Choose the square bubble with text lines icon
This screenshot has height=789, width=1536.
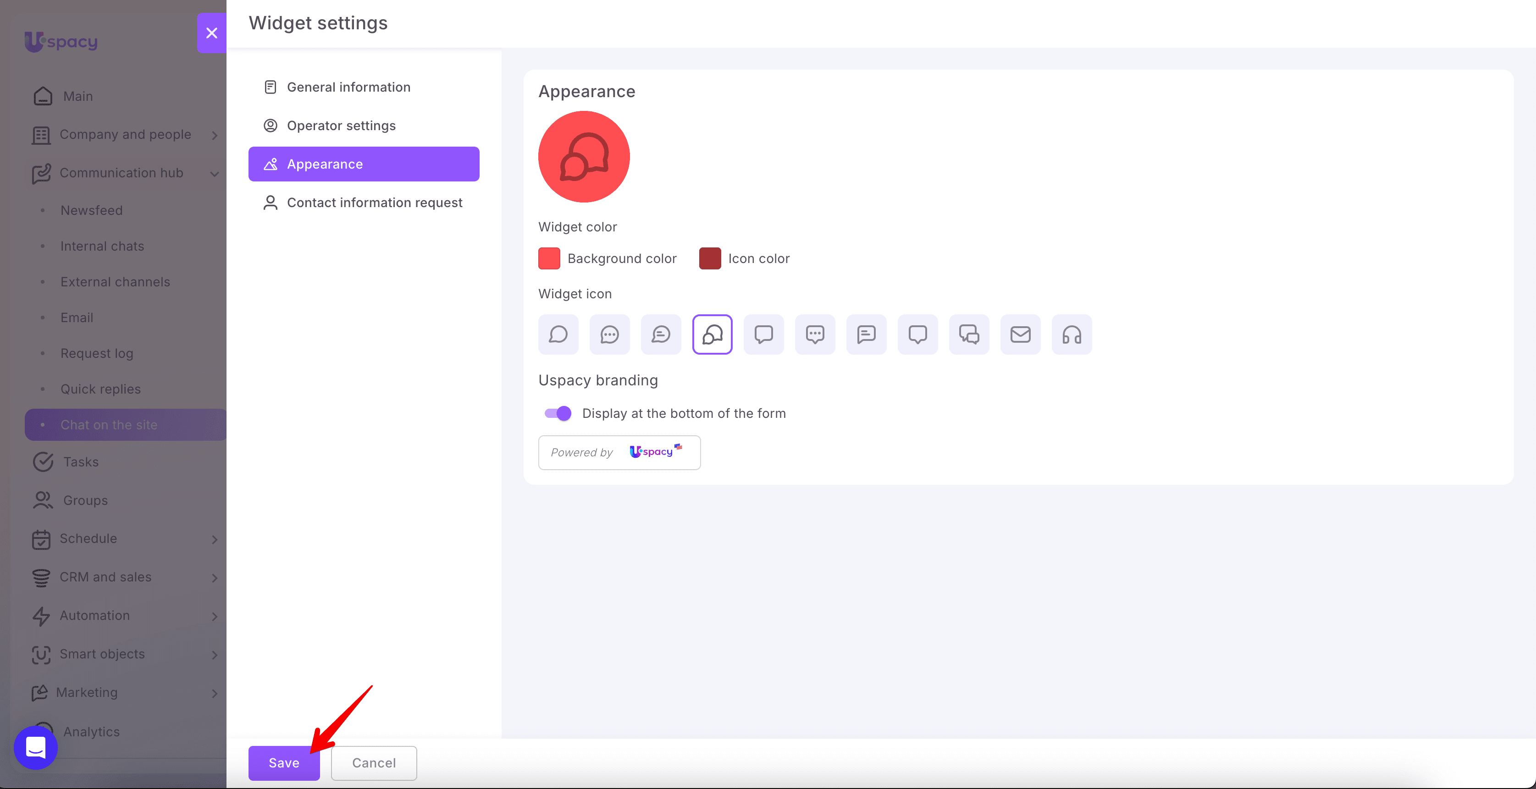(x=866, y=334)
